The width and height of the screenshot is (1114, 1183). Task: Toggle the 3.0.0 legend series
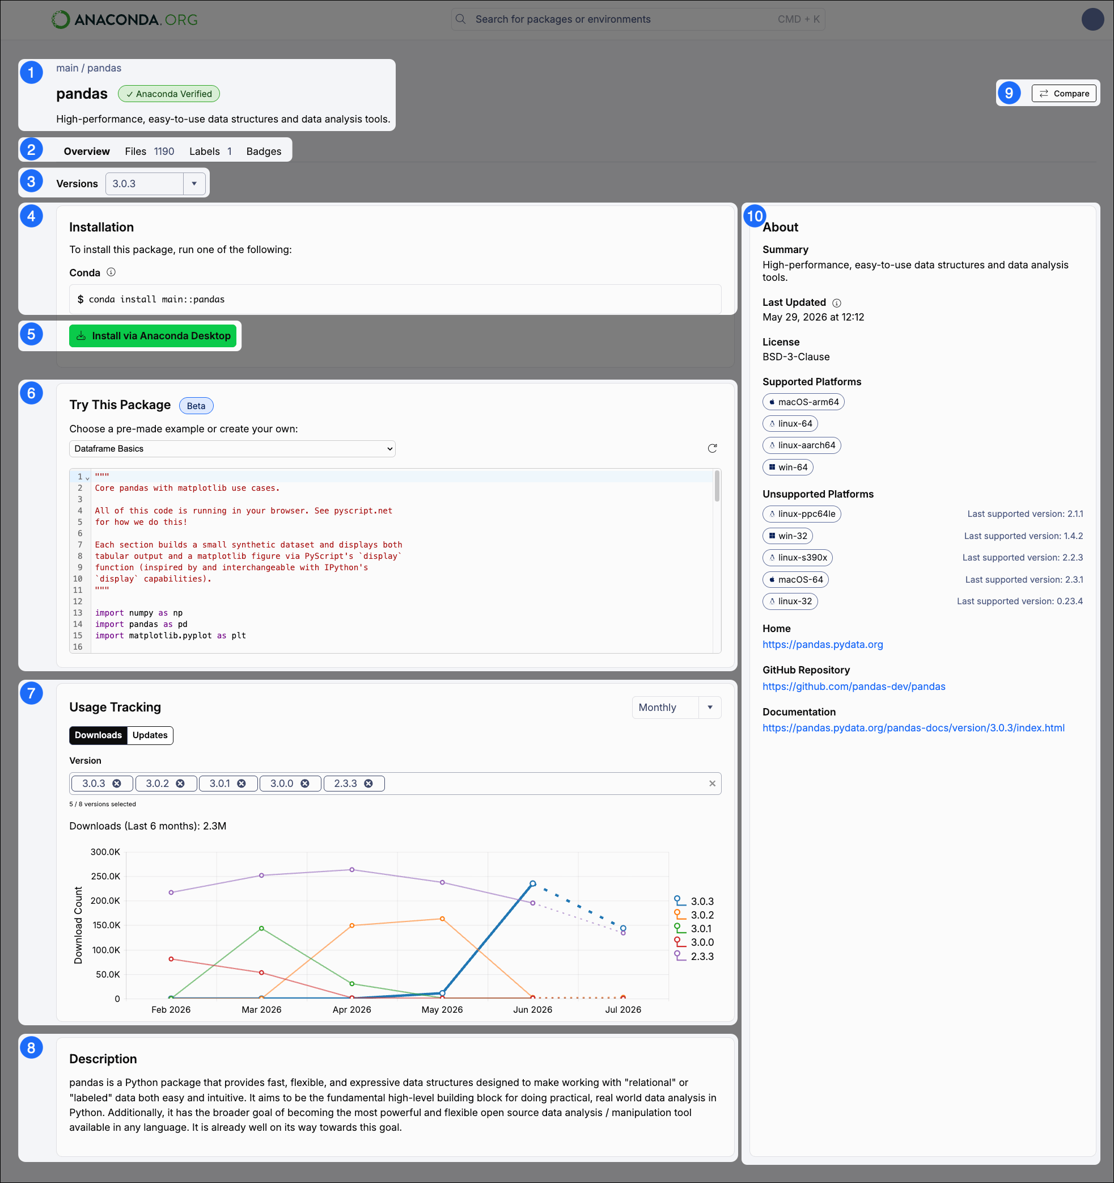[694, 942]
